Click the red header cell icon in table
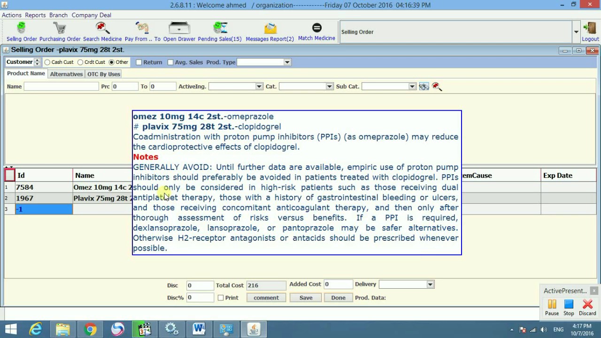The image size is (601, 338). [9, 175]
